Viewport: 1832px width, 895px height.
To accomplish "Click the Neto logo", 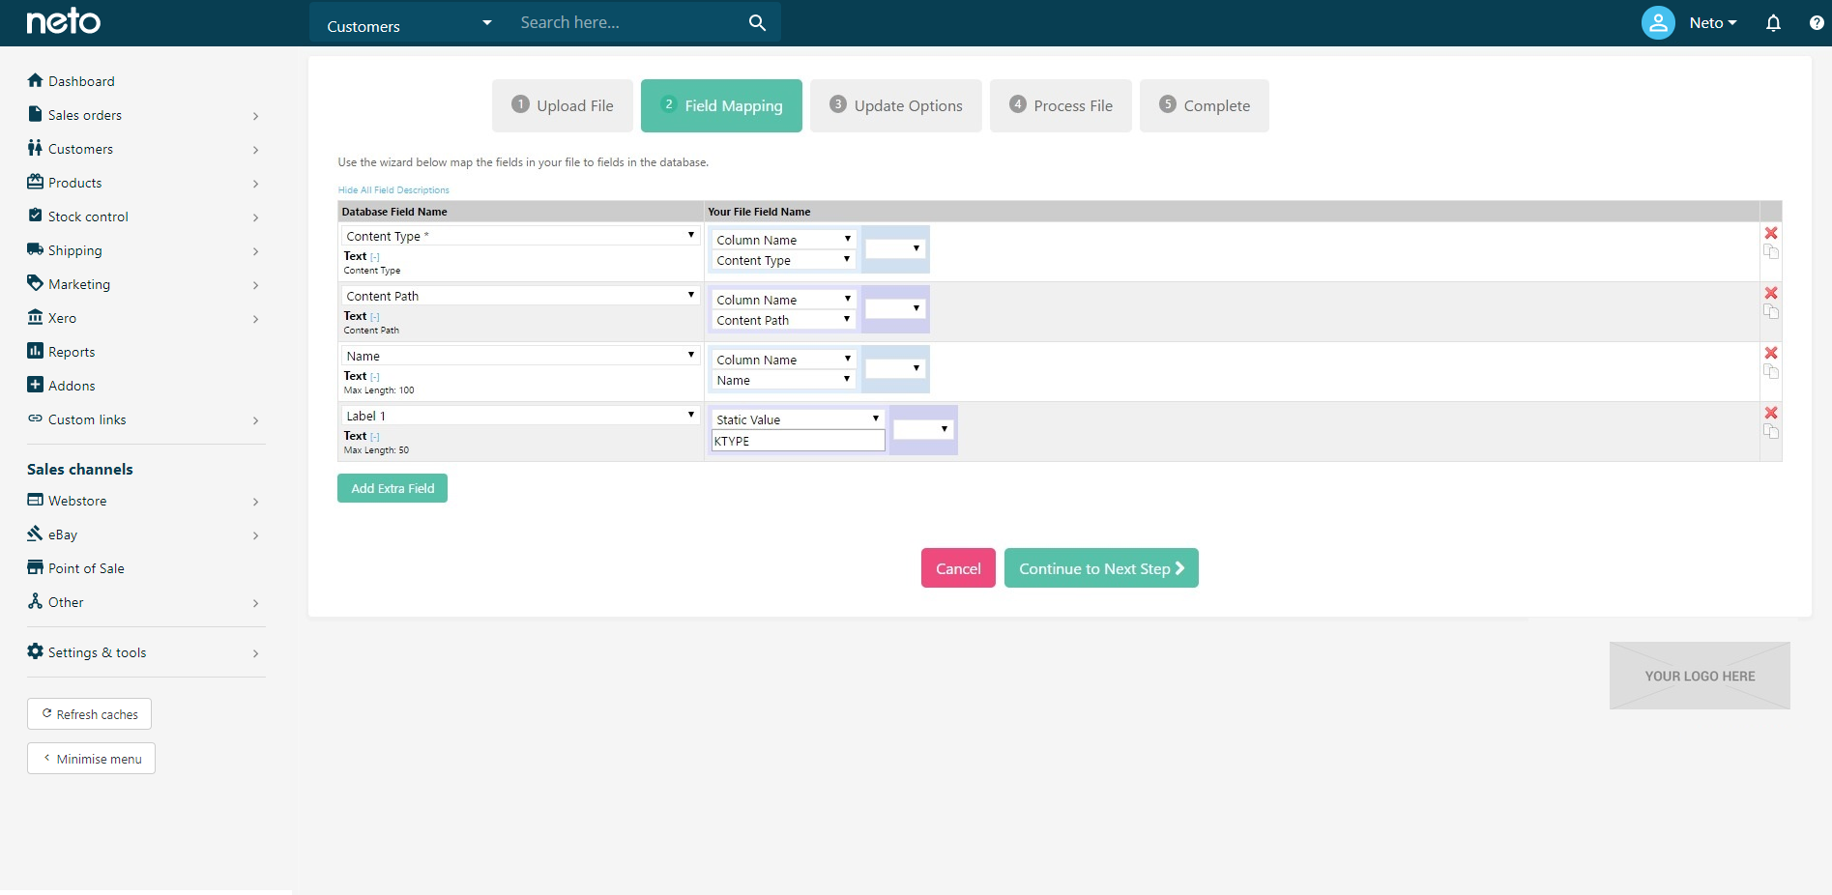I will pos(64,21).
